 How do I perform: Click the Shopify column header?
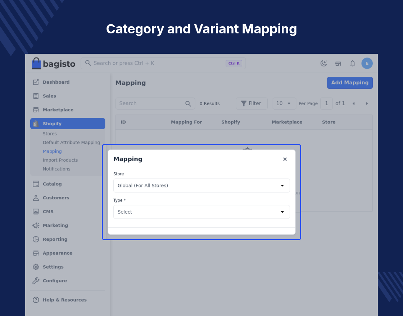point(231,122)
